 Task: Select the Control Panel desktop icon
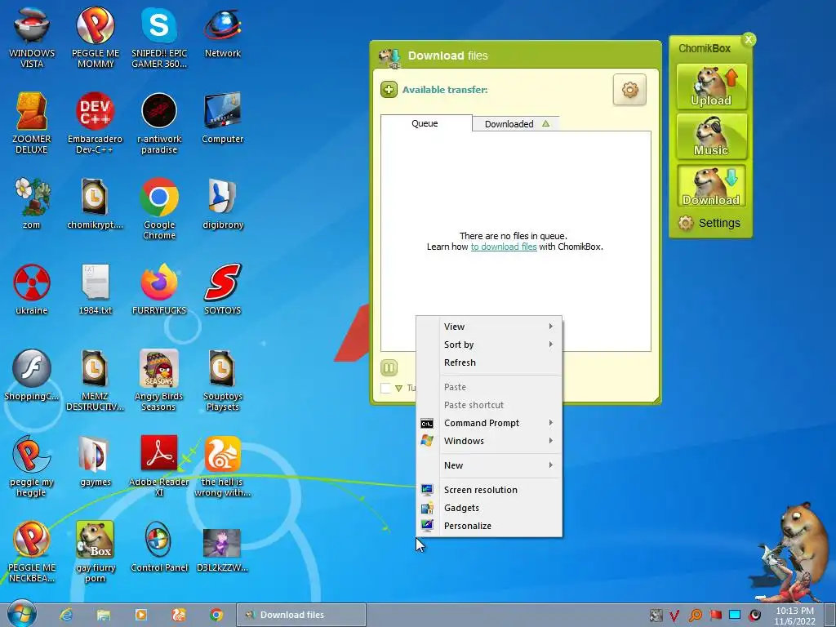[x=159, y=546]
